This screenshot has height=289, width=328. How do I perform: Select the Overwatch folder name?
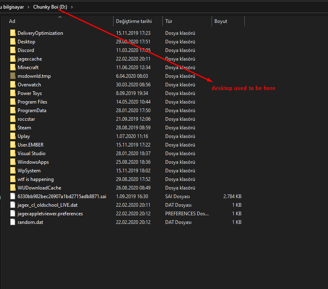29,85
